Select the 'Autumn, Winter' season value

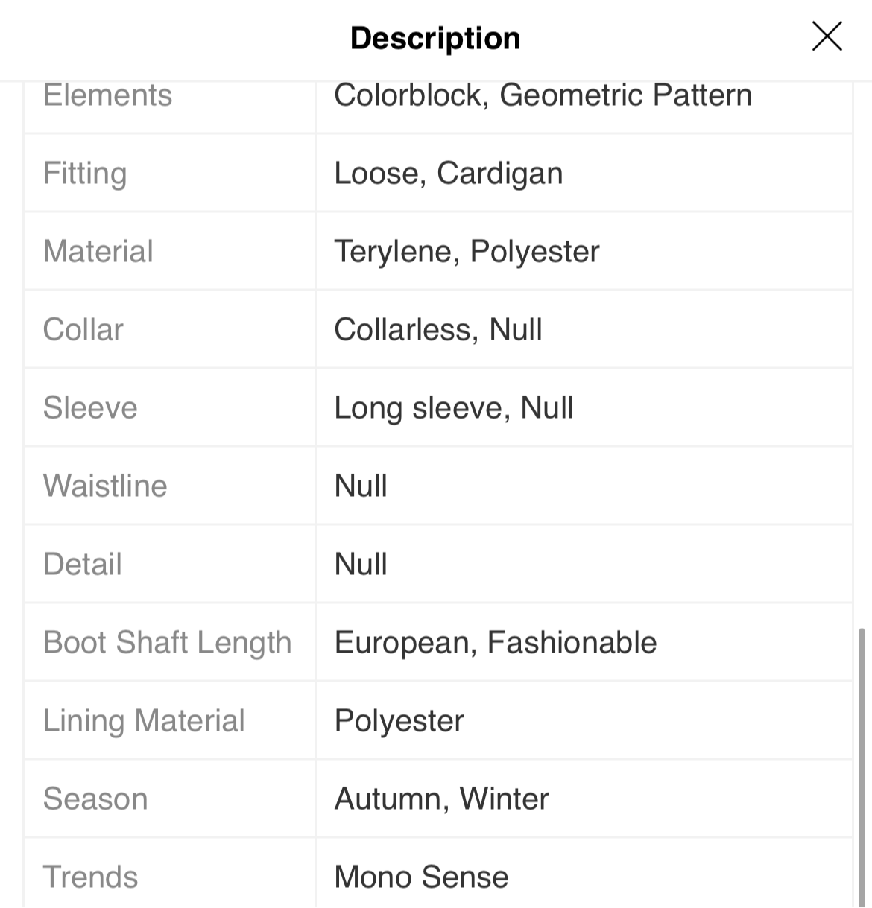point(441,799)
